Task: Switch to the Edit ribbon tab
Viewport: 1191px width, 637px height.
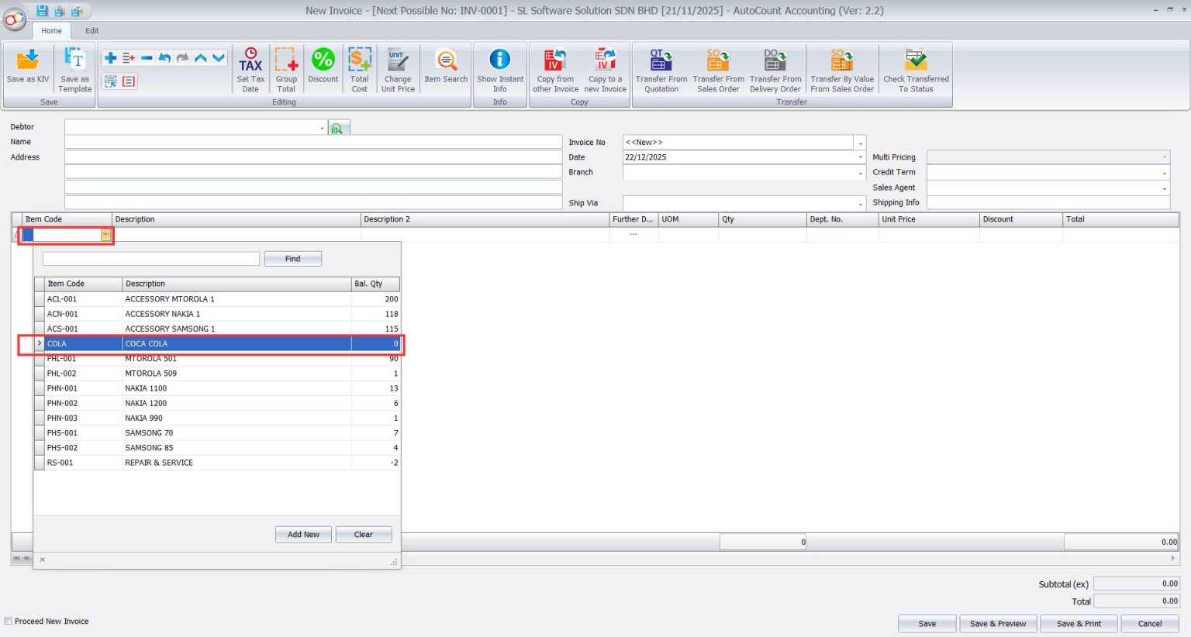Action: coord(91,31)
